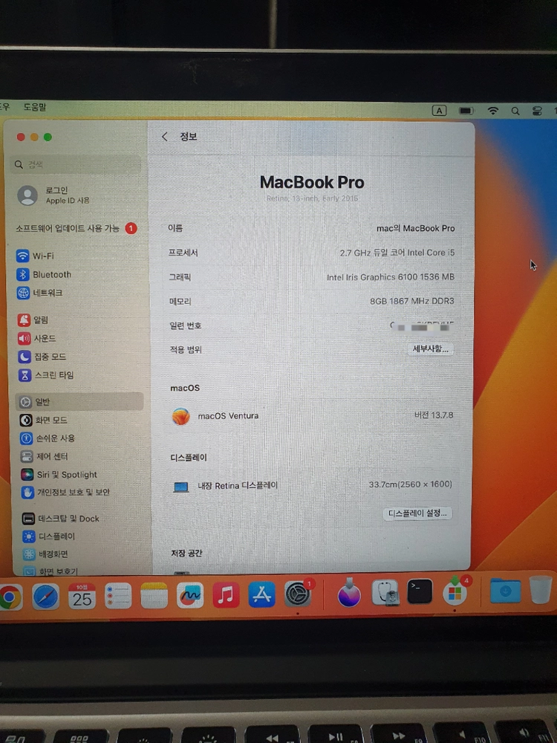
Task: Open macOS installer icon in the Dock
Action: tap(349, 592)
